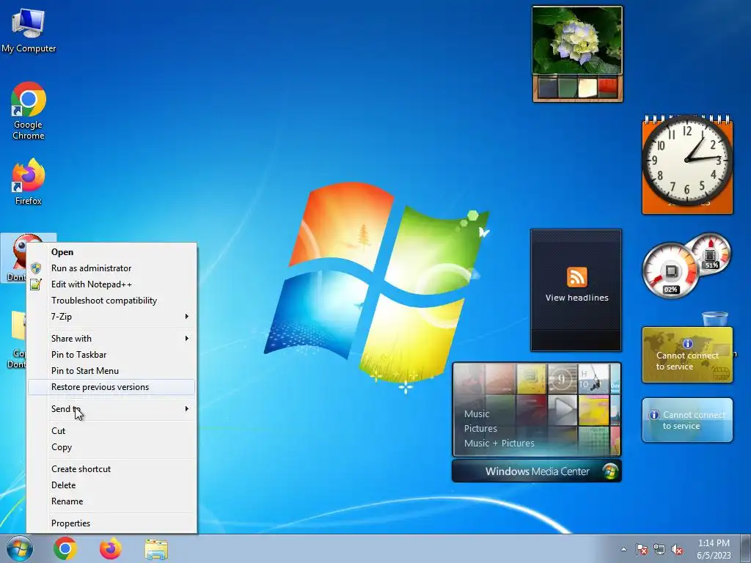
Task: Choose Cut in the context menu
Action: pyautogui.click(x=111, y=431)
